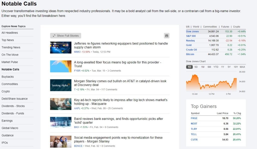View 25 Comments on ad-tech story

point(115,108)
